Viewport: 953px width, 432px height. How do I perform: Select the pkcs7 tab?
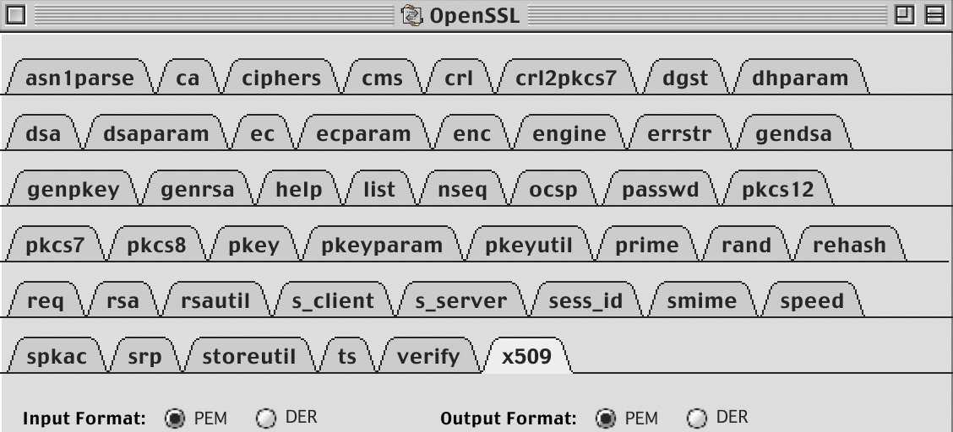(56, 245)
